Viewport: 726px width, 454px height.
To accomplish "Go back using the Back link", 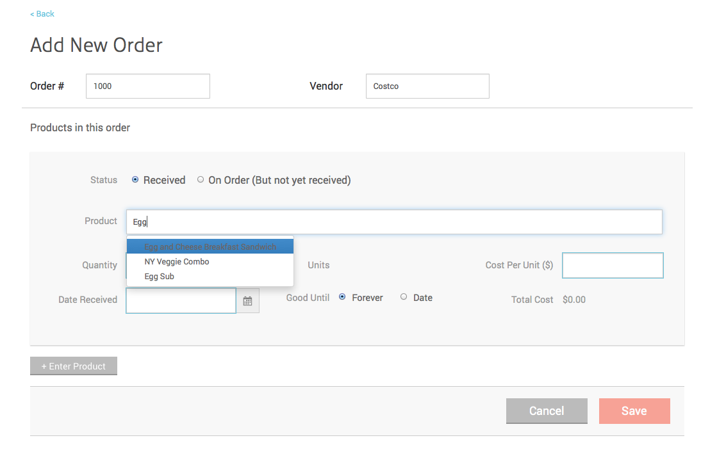I will pos(42,14).
